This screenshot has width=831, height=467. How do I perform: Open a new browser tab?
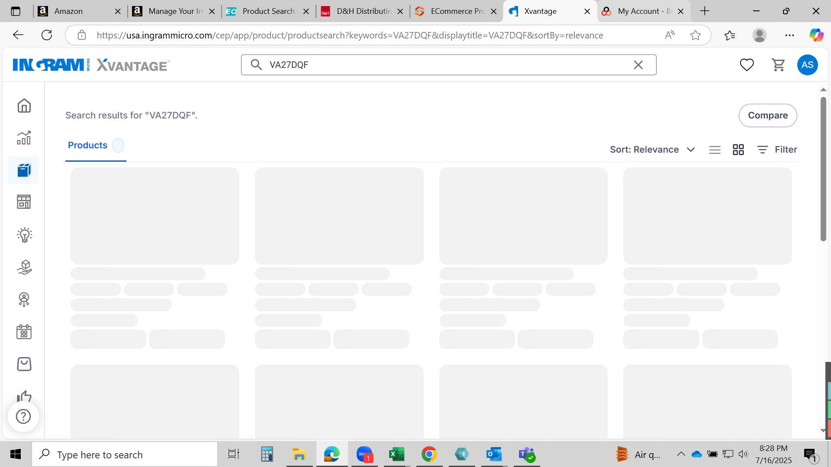tap(705, 11)
